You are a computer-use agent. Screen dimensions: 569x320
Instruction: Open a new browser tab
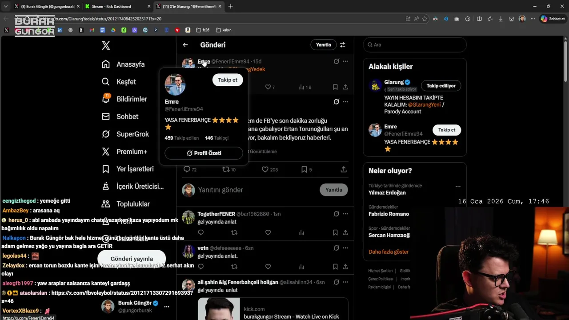pos(230,6)
